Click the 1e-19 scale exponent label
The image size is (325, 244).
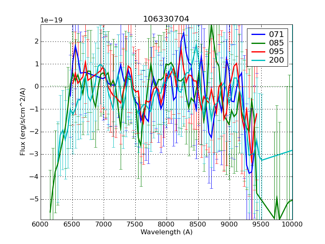[x=51, y=20]
